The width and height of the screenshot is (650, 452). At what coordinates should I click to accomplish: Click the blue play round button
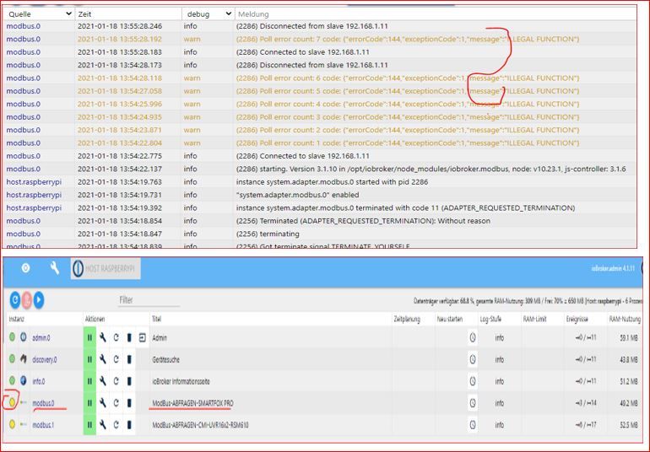point(39,299)
